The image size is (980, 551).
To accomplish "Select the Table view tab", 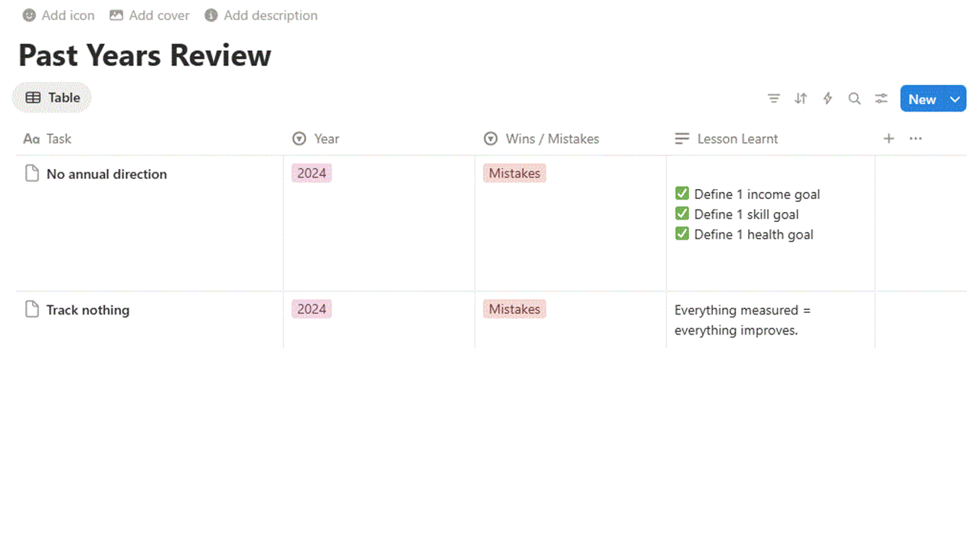I will (x=52, y=98).
